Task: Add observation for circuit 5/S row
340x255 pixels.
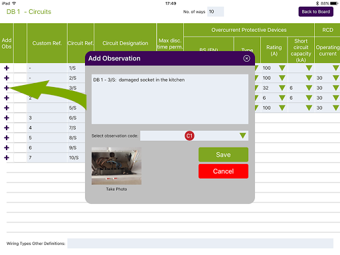Action: click(x=7, y=108)
